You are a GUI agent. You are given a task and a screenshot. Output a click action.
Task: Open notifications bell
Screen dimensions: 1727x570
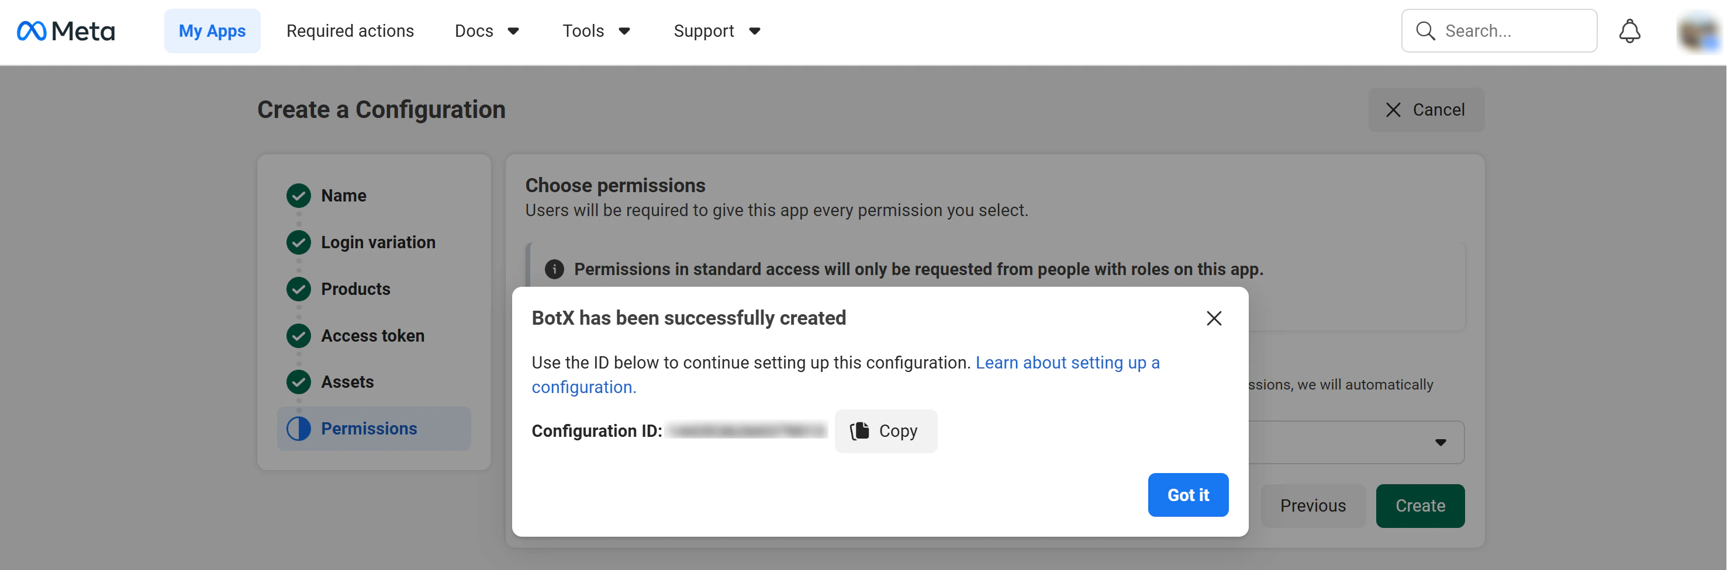1629,31
